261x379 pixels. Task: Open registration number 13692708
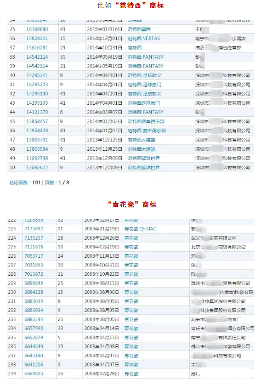point(37,158)
